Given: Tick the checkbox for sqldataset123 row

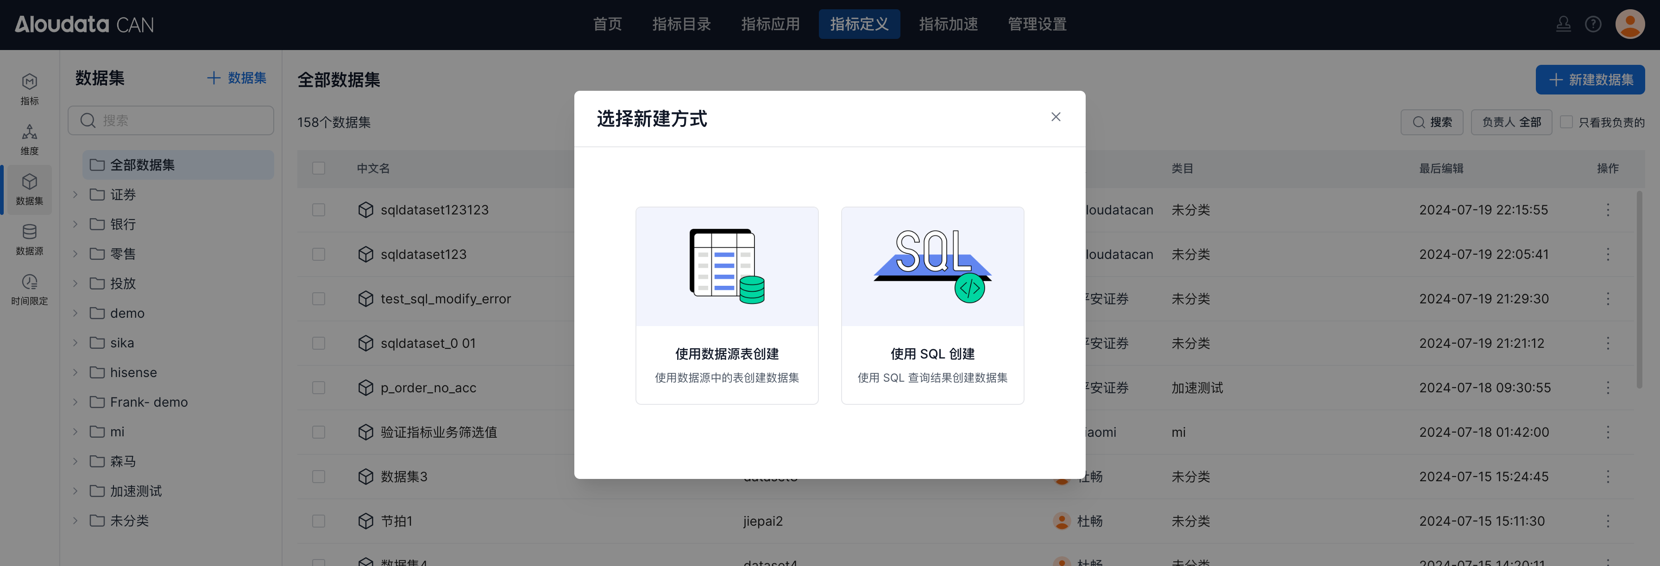Looking at the screenshot, I should coord(318,255).
